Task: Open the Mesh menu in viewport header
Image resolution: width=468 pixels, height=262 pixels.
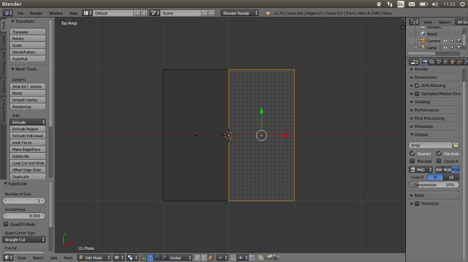Action: point(68,258)
